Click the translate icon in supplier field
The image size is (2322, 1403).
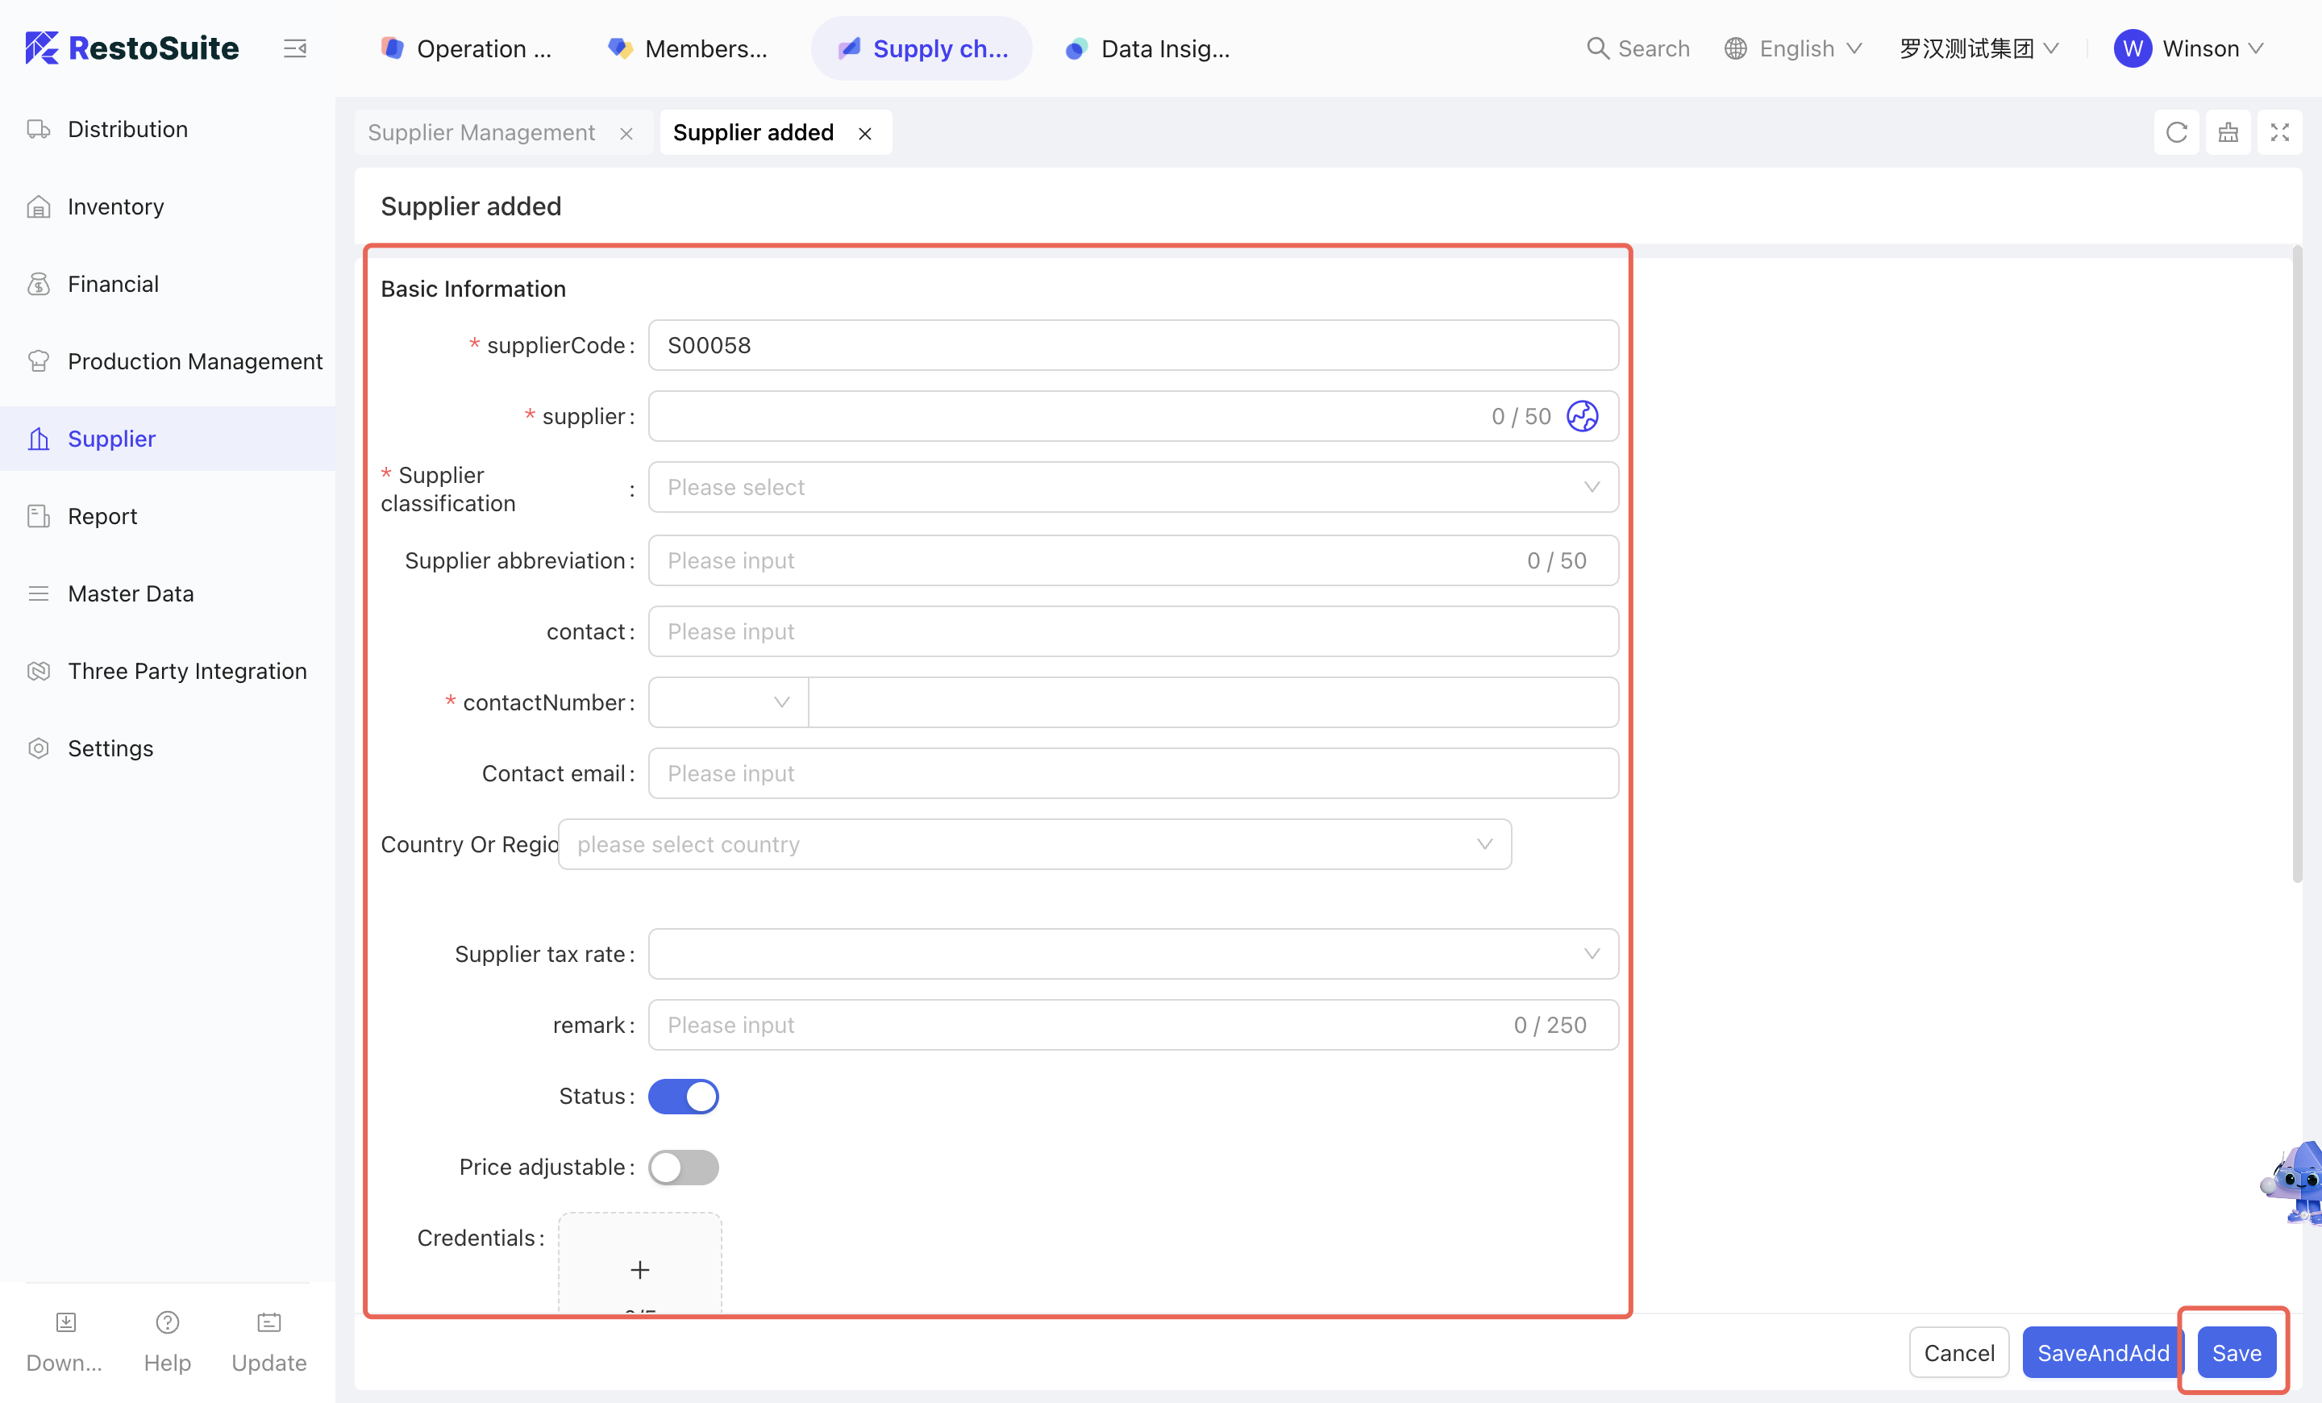click(x=1581, y=417)
